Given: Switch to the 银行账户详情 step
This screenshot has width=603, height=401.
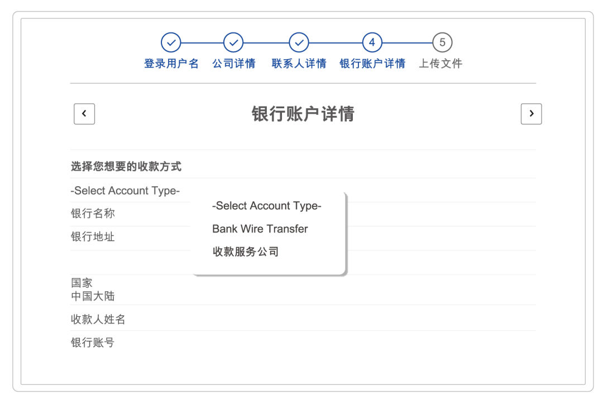Looking at the screenshot, I should 371,63.
